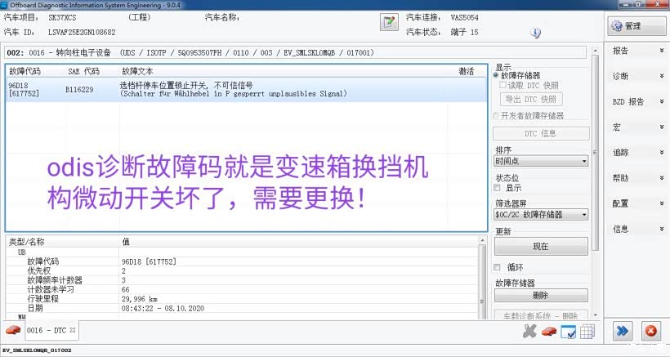Select the 行驶里程 29,996 km row
Screen dimensions: 670x357
[x=243, y=299]
